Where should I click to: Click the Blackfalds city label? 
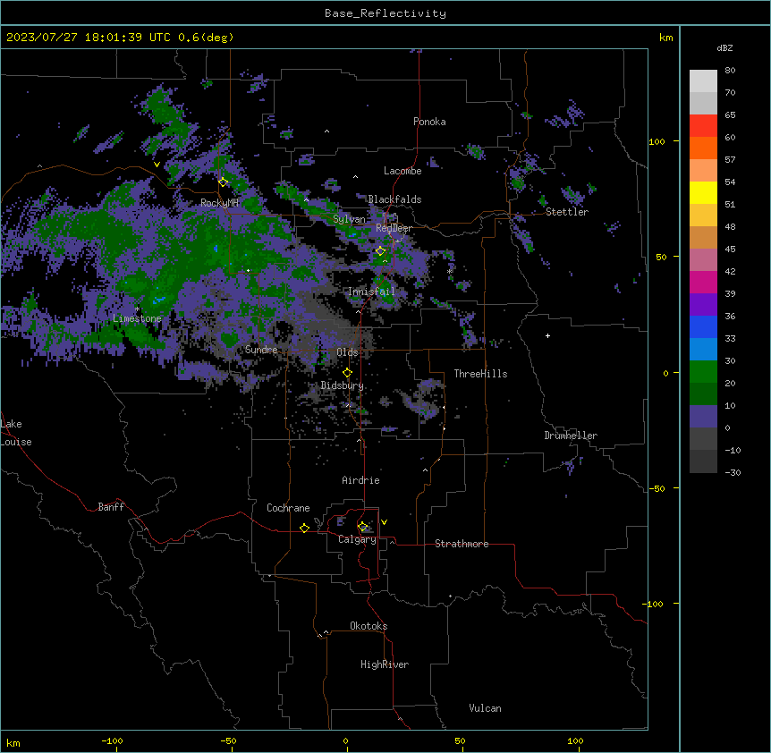[x=394, y=199]
